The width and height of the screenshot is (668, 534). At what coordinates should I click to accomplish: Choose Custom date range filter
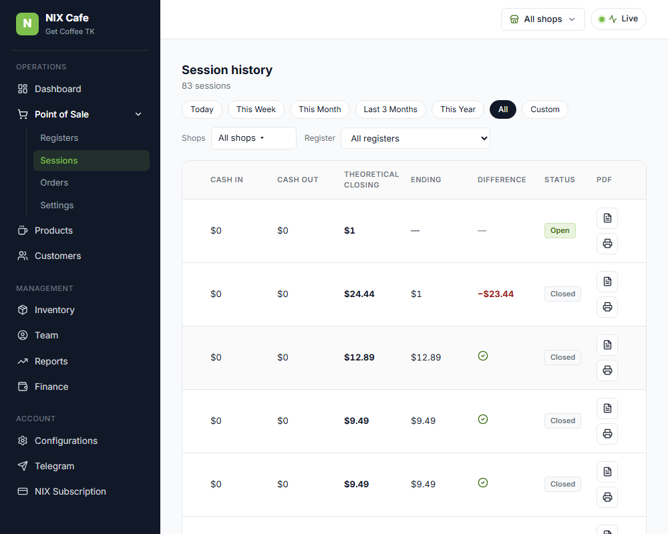(x=545, y=109)
